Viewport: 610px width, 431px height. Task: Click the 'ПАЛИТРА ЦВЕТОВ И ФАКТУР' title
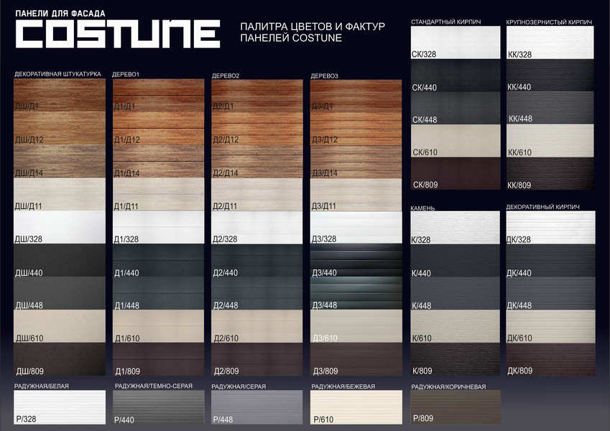click(x=313, y=27)
